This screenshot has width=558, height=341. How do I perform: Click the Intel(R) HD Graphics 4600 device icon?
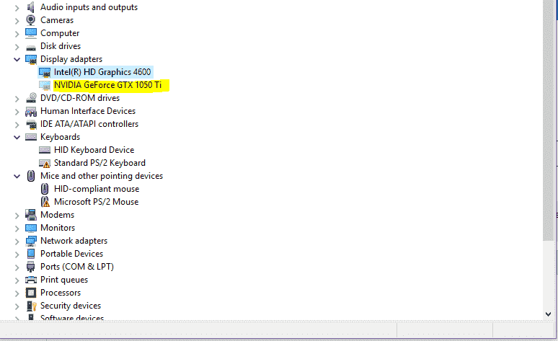45,72
